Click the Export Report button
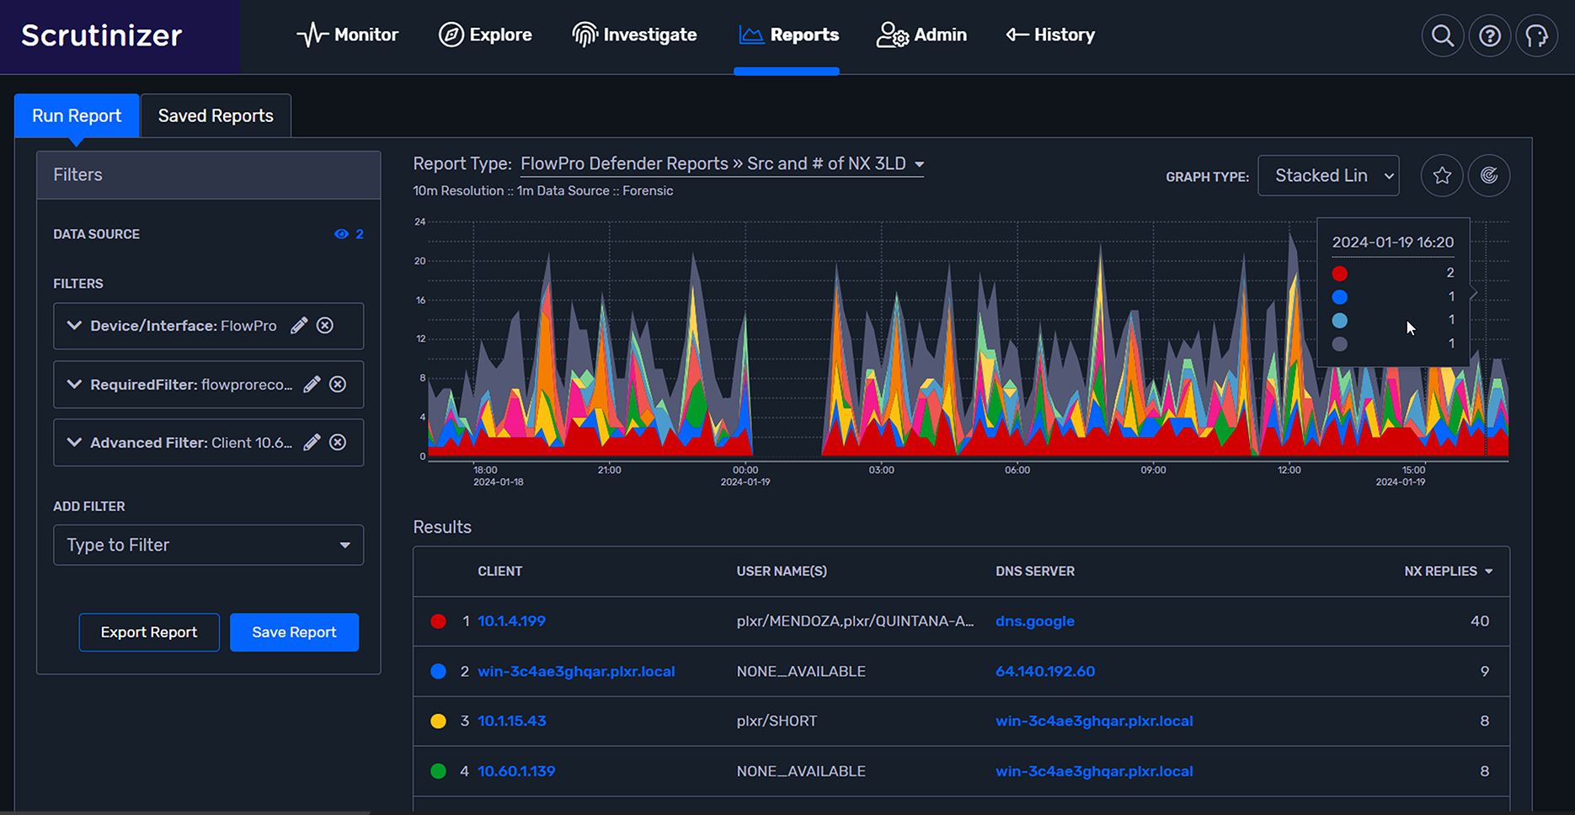 pyautogui.click(x=149, y=632)
